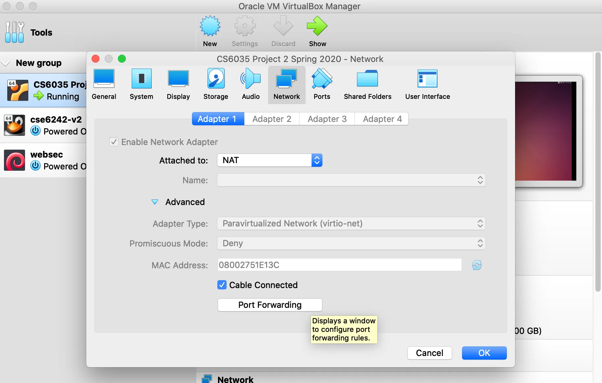Click OK to save network settings
The height and width of the screenshot is (383, 602).
pyautogui.click(x=484, y=353)
